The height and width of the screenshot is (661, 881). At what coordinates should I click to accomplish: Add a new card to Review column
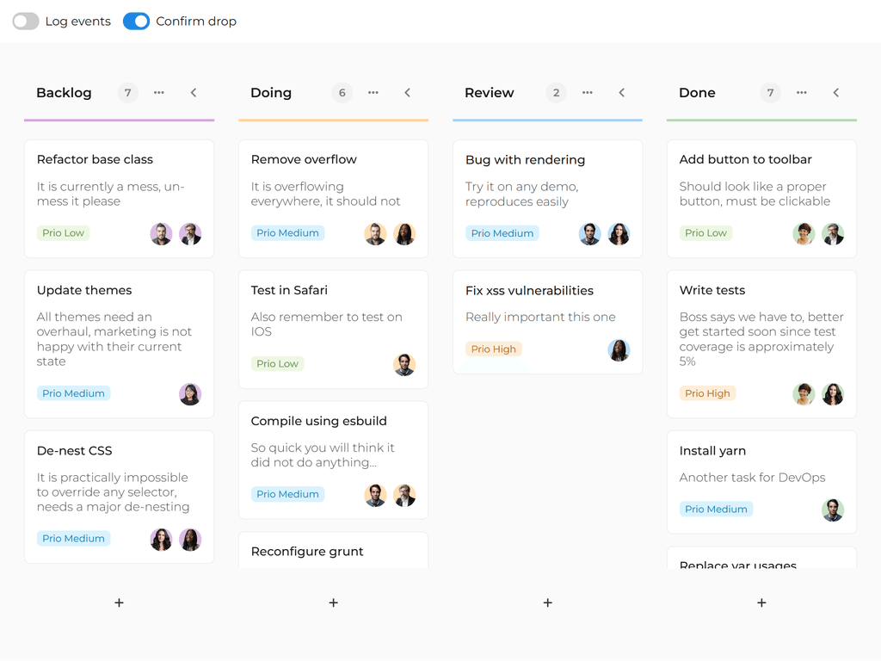(548, 603)
